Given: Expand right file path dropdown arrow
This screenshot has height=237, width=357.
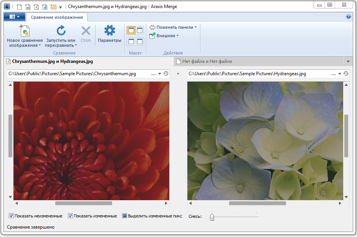Looking at the screenshot, I should tap(339, 74).
